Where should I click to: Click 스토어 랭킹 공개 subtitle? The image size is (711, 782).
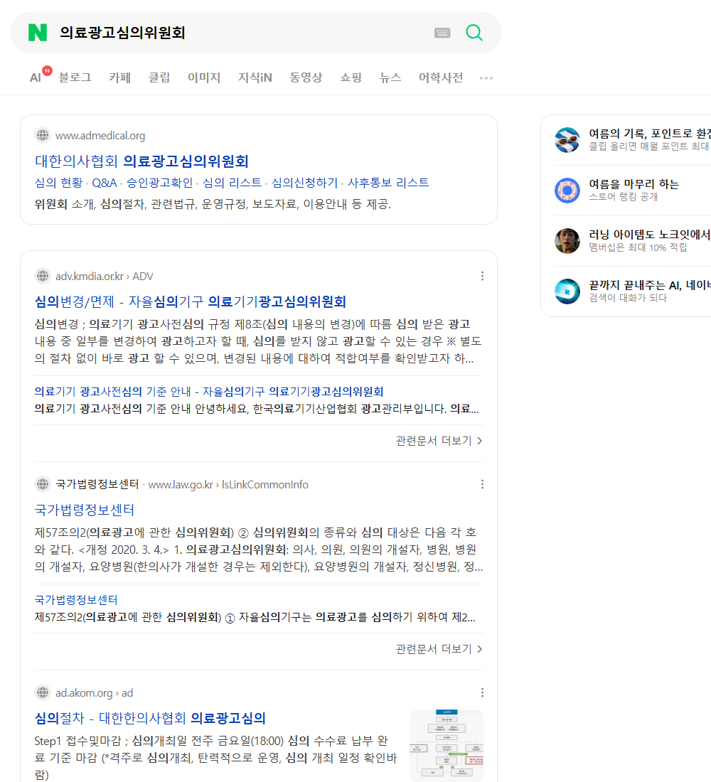[623, 197]
